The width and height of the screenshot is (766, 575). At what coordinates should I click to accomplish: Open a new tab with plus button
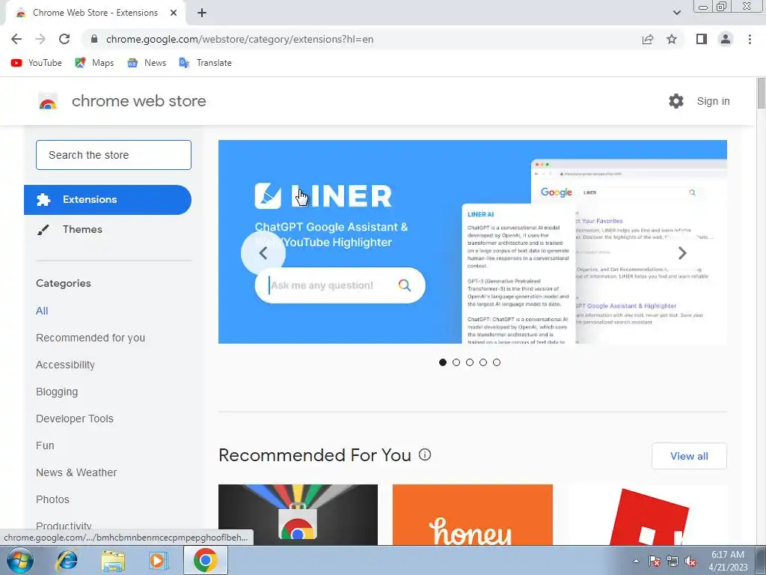[202, 13]
